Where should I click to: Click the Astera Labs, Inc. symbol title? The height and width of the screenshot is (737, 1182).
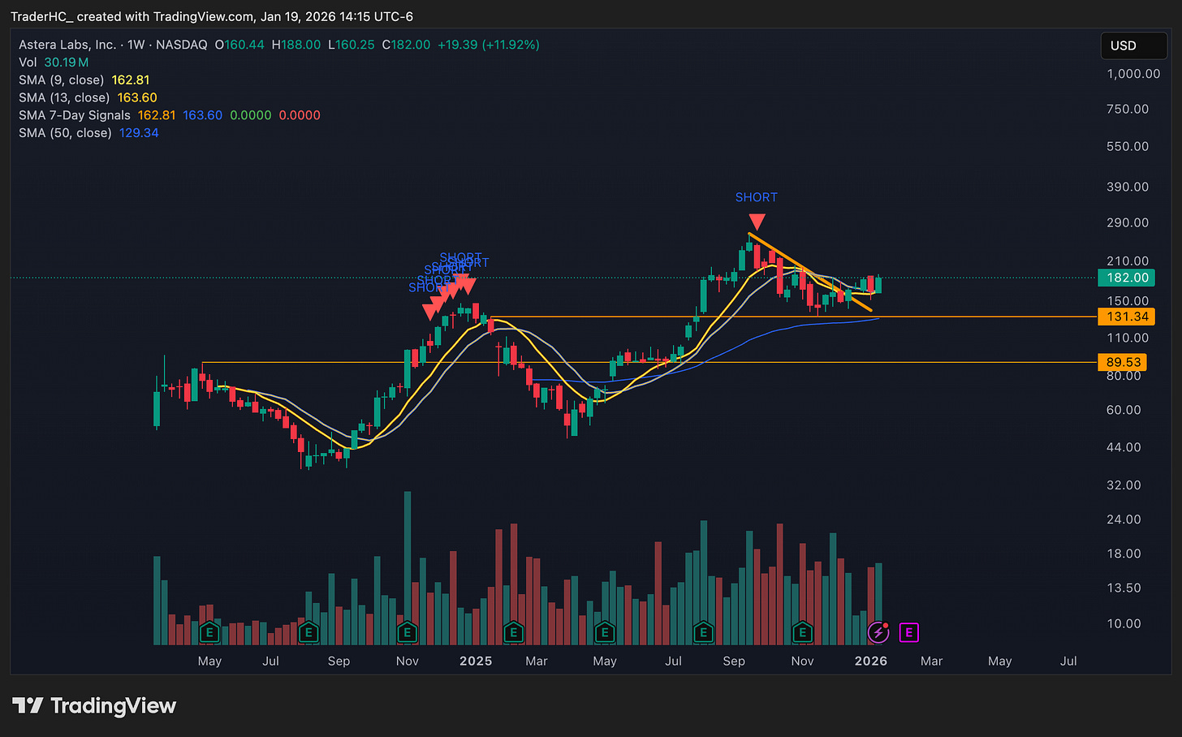[x=67, y=45]
